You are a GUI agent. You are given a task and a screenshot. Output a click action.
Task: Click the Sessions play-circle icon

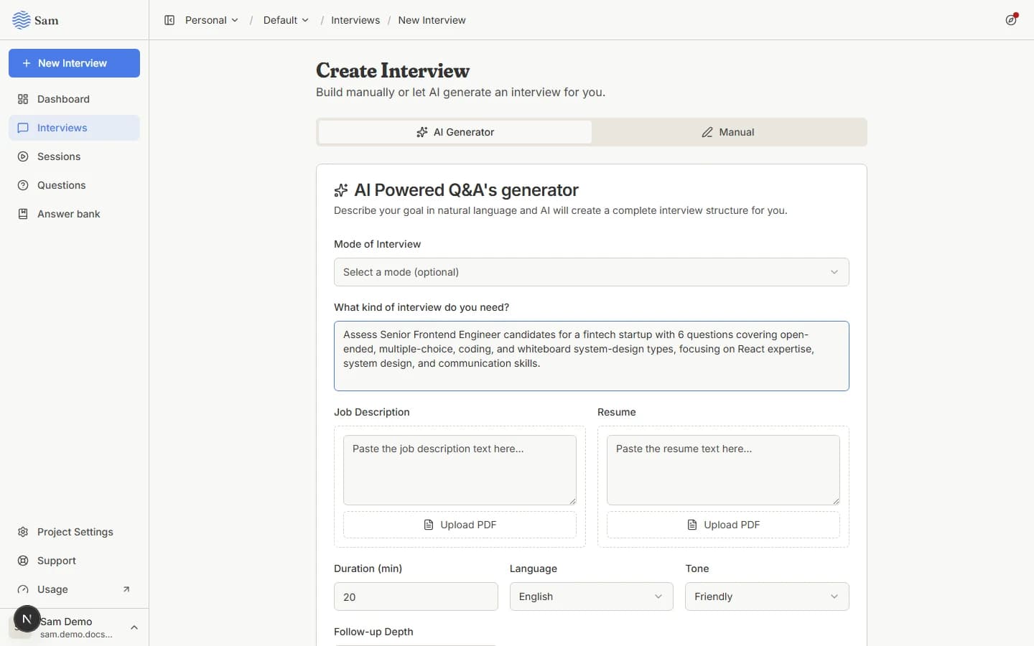(x=23, y=156)
